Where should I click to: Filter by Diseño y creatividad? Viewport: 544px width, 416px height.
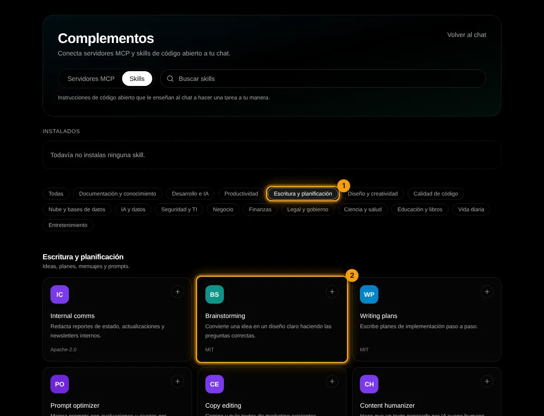373,193
